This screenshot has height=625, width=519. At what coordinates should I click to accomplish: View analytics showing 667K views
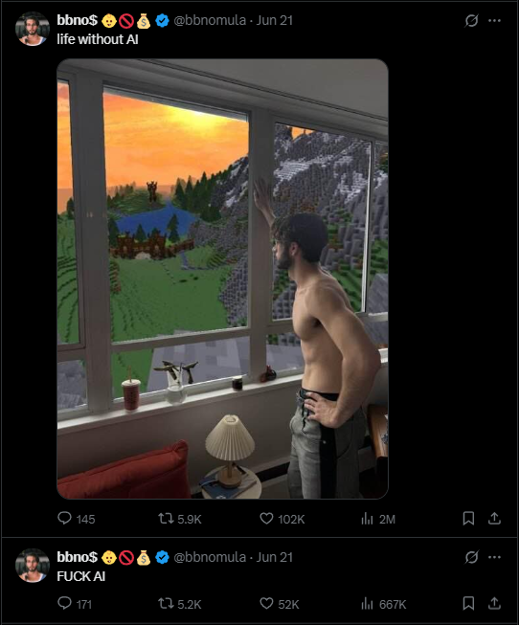(x=383, y=604)
